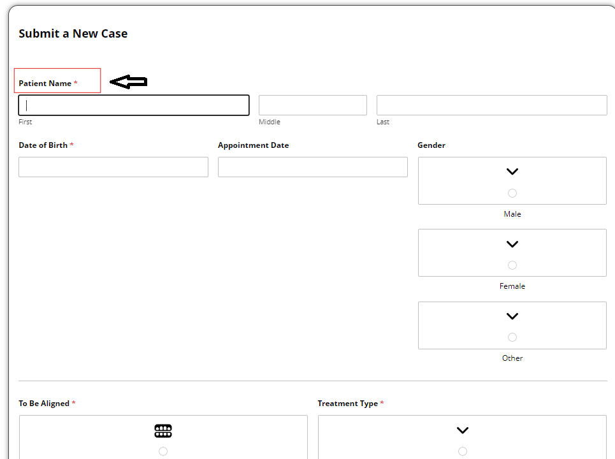Focus the First name input field
This screenshot has width=615, height=459.
(134, 105)
